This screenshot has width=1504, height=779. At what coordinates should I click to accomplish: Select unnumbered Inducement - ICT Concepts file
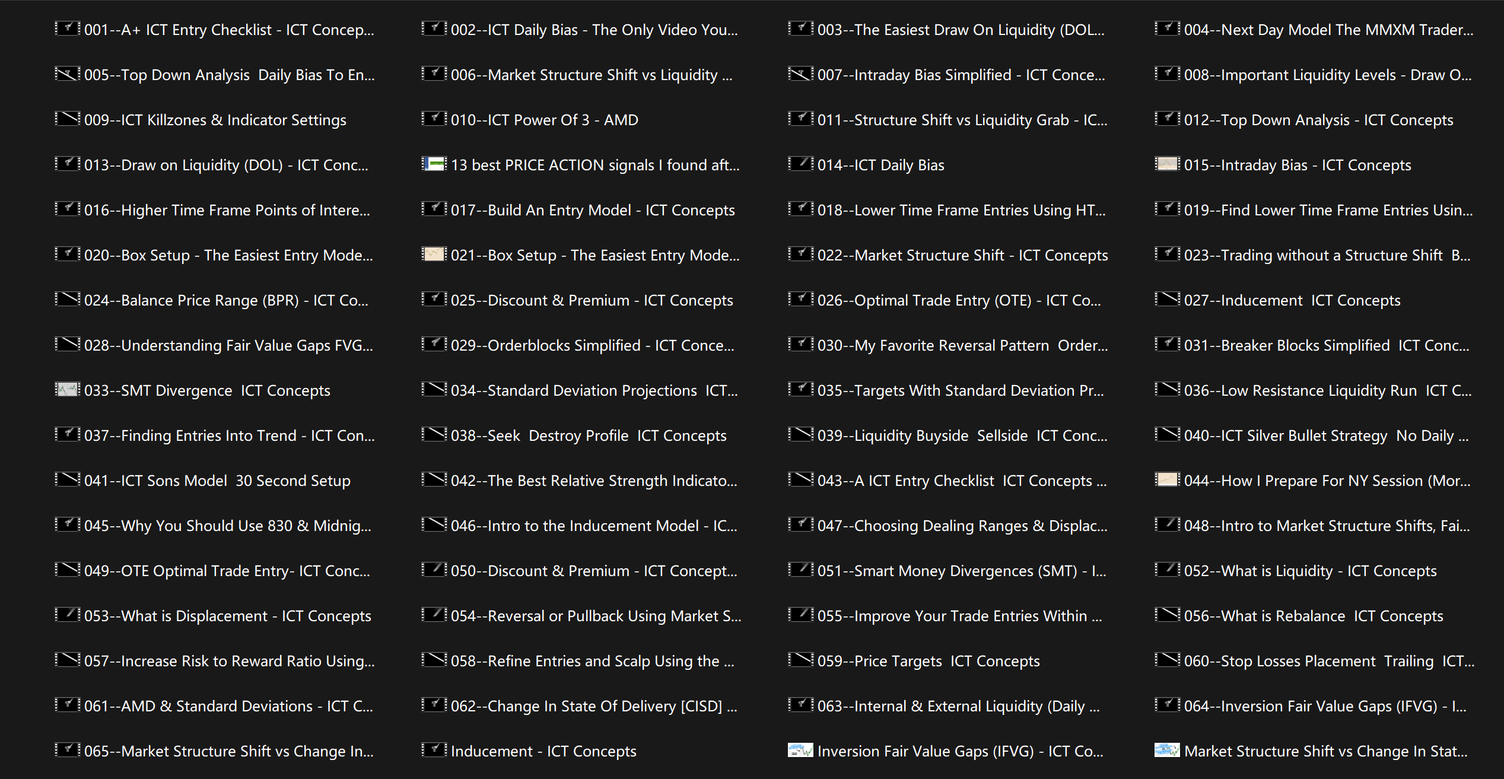[543, 751]
